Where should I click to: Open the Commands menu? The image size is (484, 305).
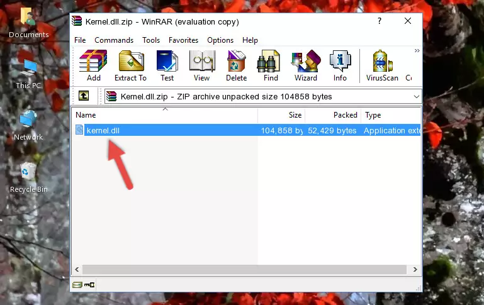[x=114, y=40]
